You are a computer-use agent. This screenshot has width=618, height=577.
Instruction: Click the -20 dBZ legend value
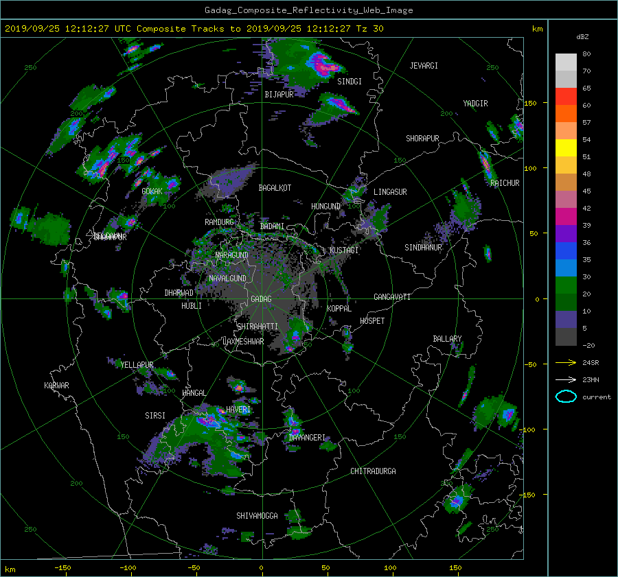588,345
